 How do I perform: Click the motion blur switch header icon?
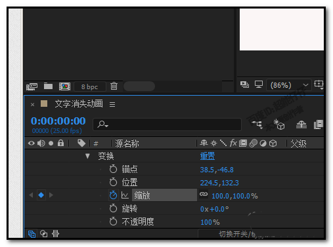pyautogui.click(x=254, y=143)
